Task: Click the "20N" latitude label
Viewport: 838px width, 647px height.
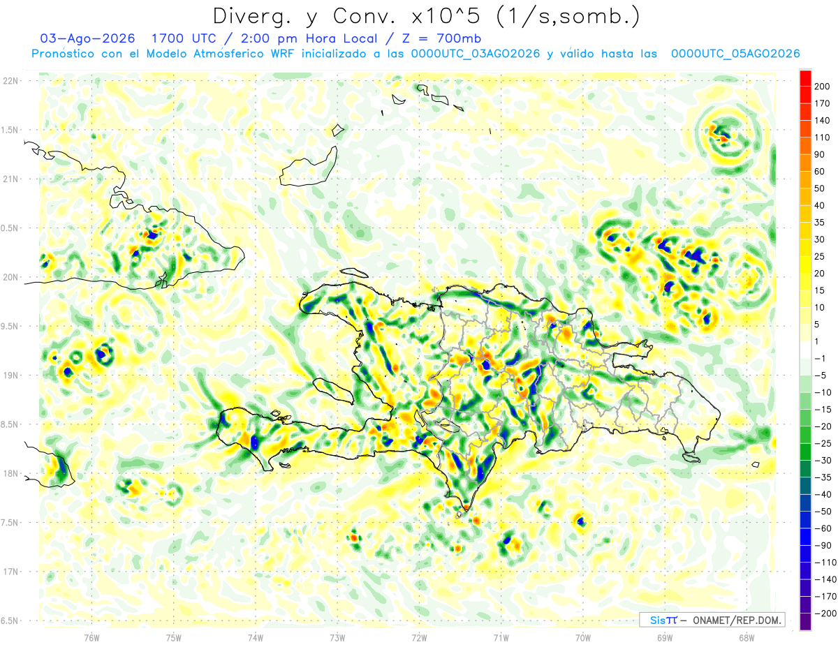Action: (10, 277)
